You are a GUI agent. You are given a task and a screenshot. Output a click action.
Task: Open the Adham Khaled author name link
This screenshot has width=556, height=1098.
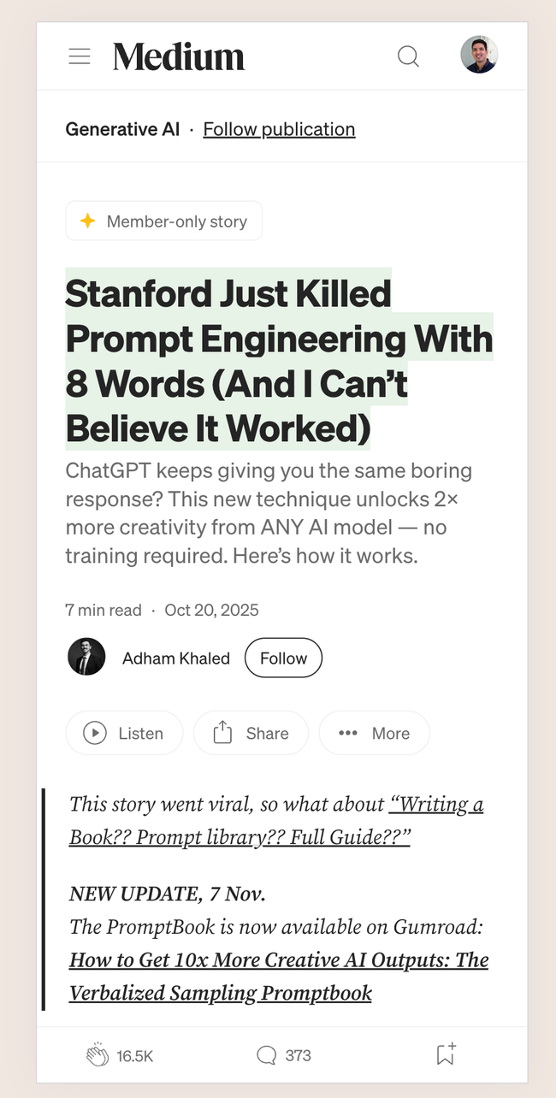coord(176,658)
